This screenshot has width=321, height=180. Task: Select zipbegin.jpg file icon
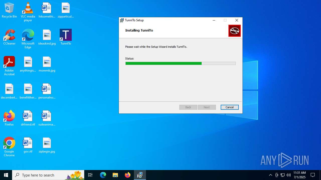click(47, 145)
